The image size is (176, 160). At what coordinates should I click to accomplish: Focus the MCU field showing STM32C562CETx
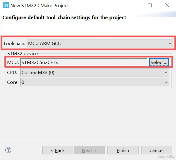tap(84, 62)
